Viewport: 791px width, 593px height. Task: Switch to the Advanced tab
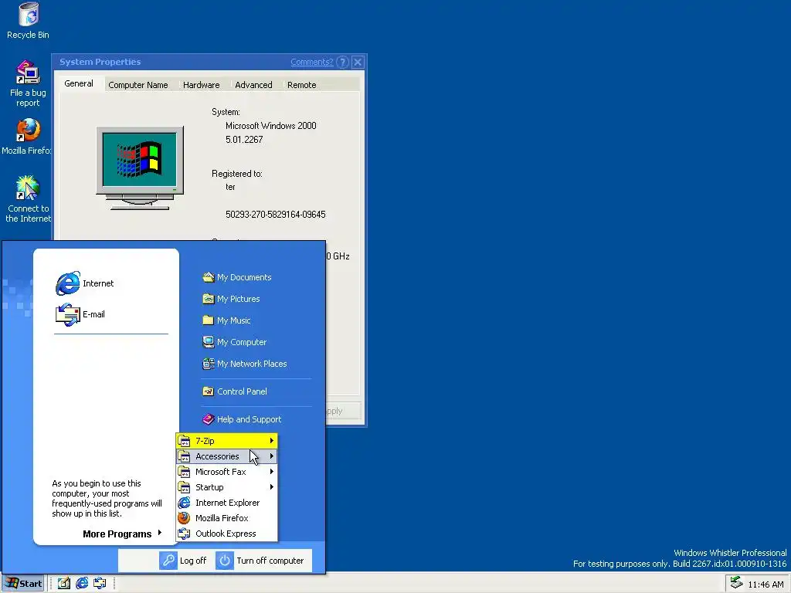253,85
